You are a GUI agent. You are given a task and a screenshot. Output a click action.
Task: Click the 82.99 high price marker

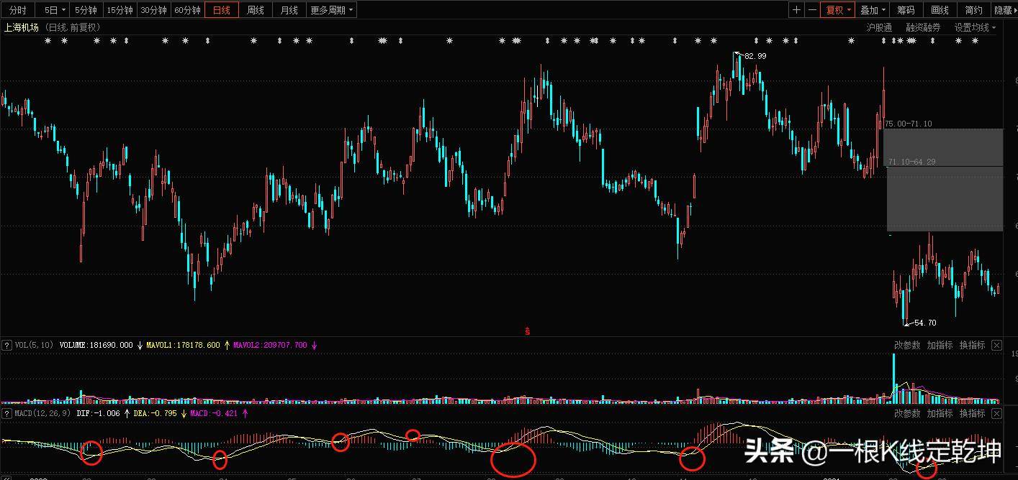click(x=755, y=56)
